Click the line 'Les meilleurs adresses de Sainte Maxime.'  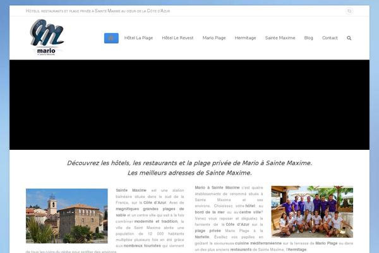(x=189, y=173)
